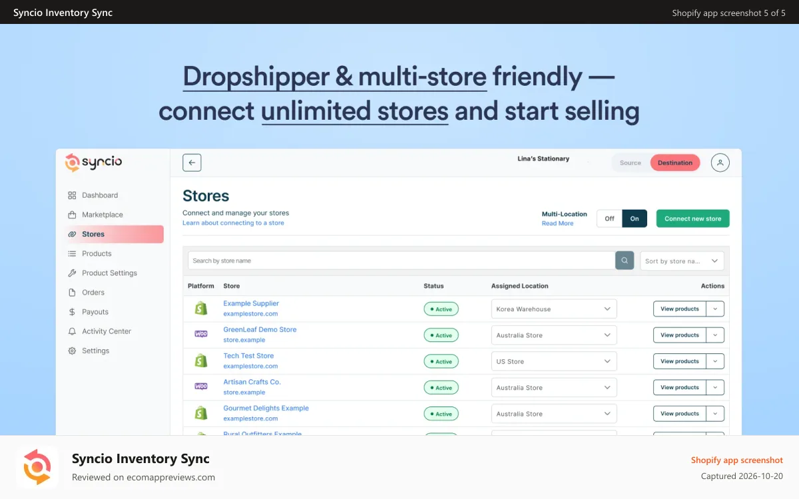Click Woo icon for GreenLeaf Demo Store
Viewport: 799px width, 499px height.
(201, 334)
